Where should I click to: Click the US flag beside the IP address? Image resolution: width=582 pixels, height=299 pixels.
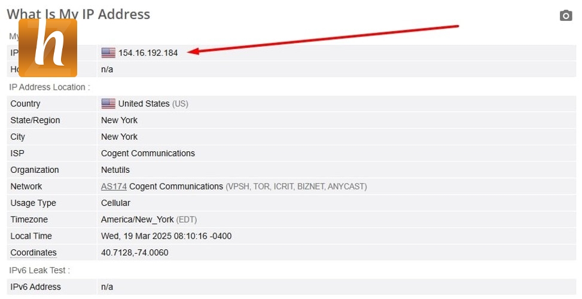point(108,53)
